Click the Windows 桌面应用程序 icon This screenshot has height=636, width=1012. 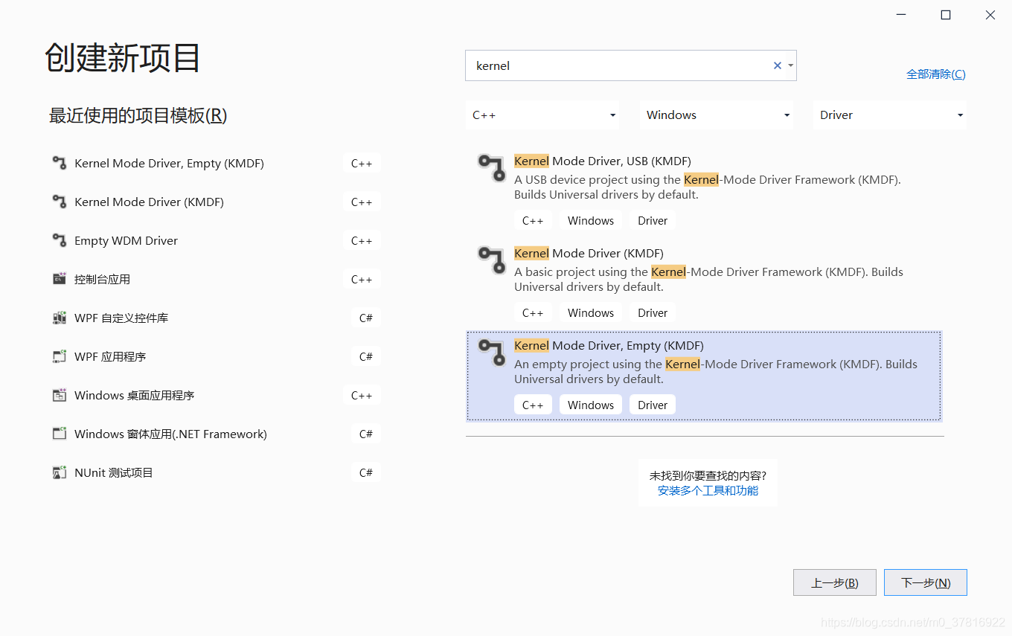60,395
